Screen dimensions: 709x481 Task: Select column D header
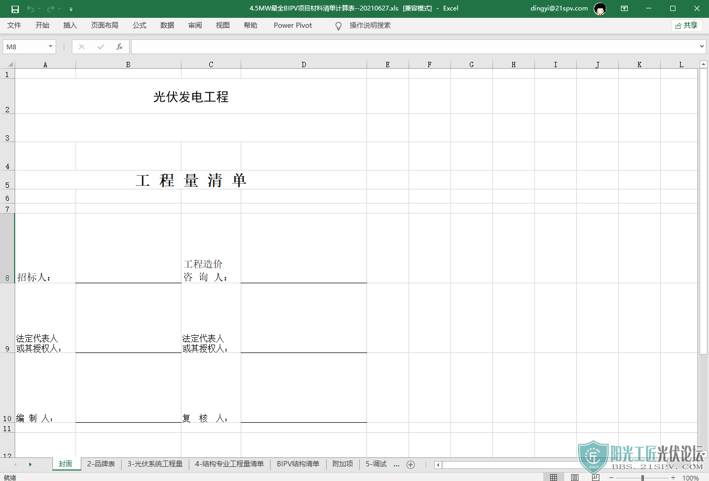point(304,65)
